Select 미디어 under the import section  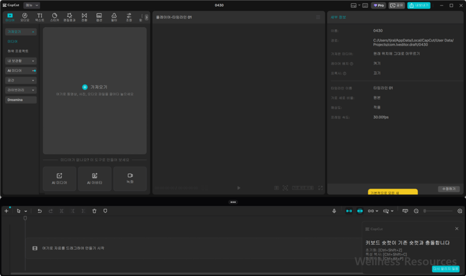tap(13, 41)
